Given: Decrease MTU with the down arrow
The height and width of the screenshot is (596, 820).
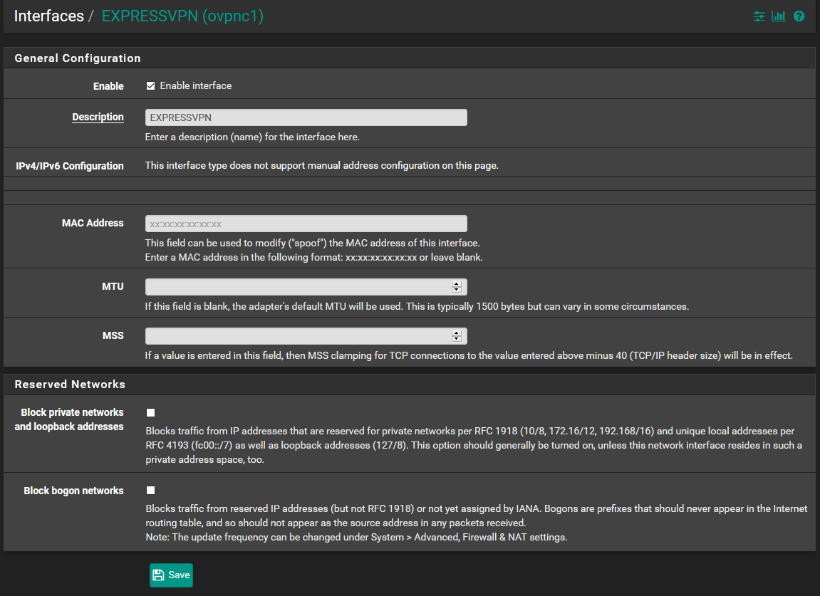Looking at the screenshot, I should click(x=456, y=290).
